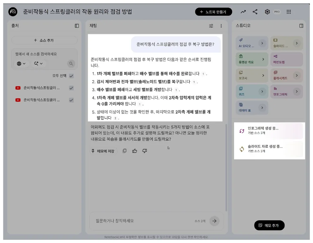The width and height of the screenshot is (313, 243).
Task: Click the source search magnifier icon
Action: tap(71, 64)
